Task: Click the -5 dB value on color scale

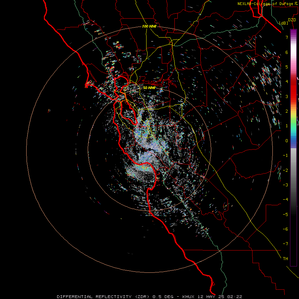Action: click(285, 215)
